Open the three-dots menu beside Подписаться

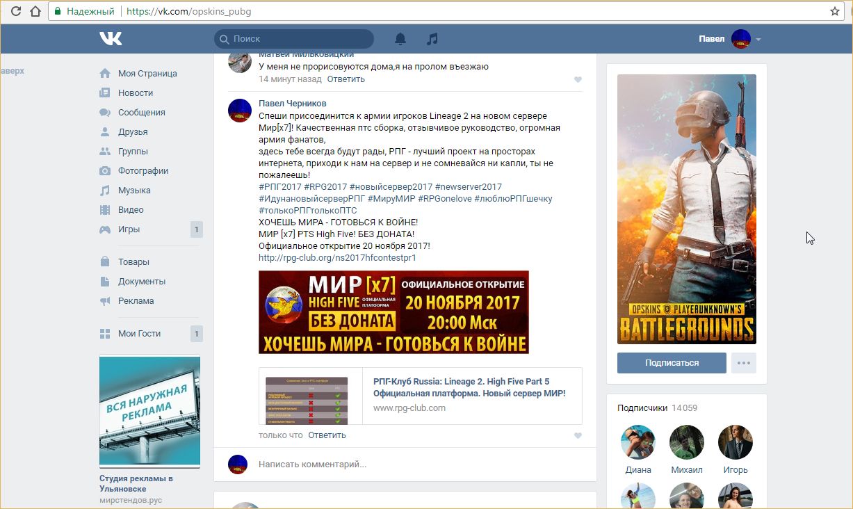pos(743,363)
